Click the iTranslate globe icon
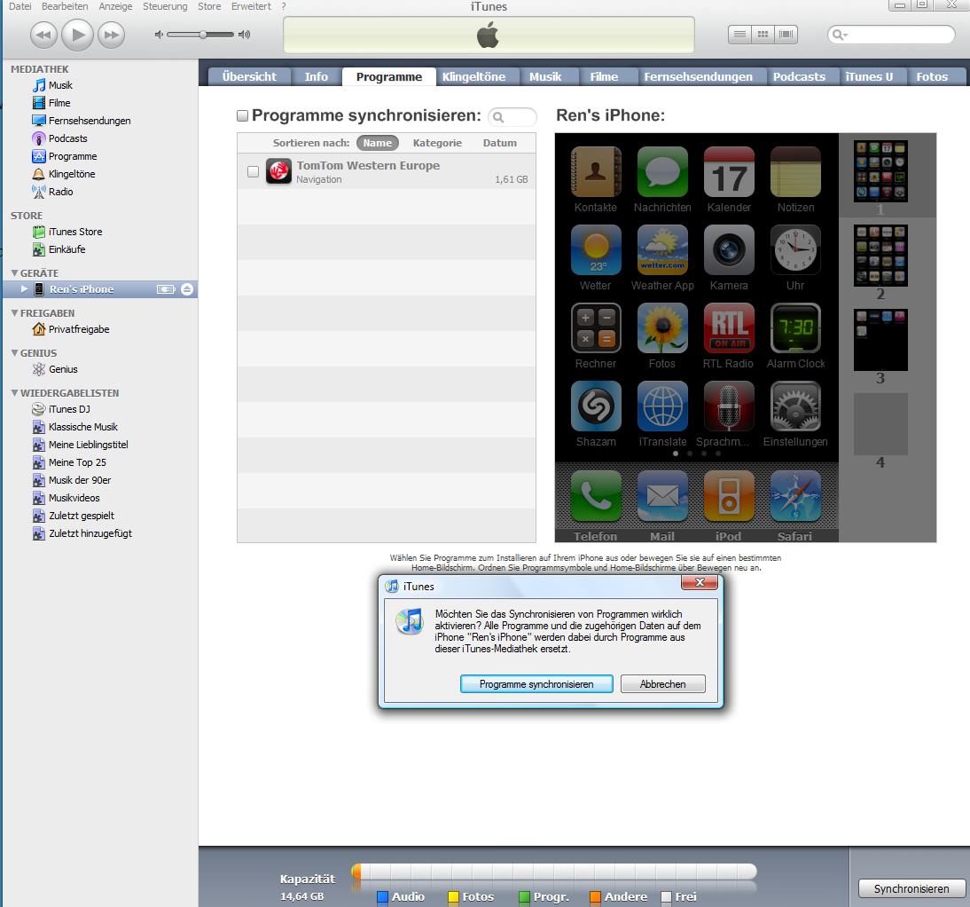The image size is (970, 907). [662, 406]
